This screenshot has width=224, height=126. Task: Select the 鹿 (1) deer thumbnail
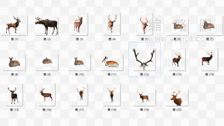(x=14, y=25)
